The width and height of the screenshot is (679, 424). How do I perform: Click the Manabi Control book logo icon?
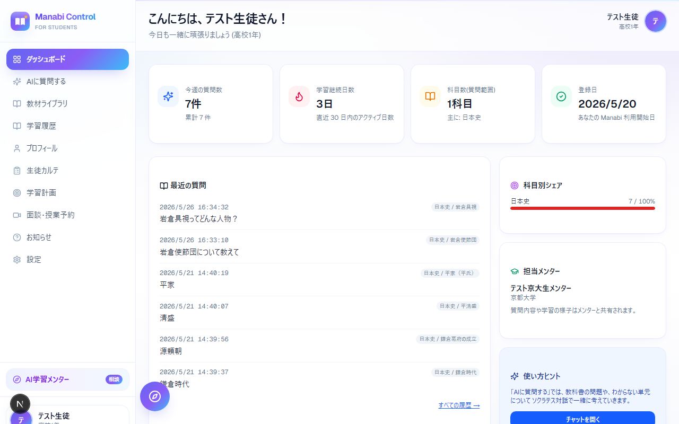[20, 21]
